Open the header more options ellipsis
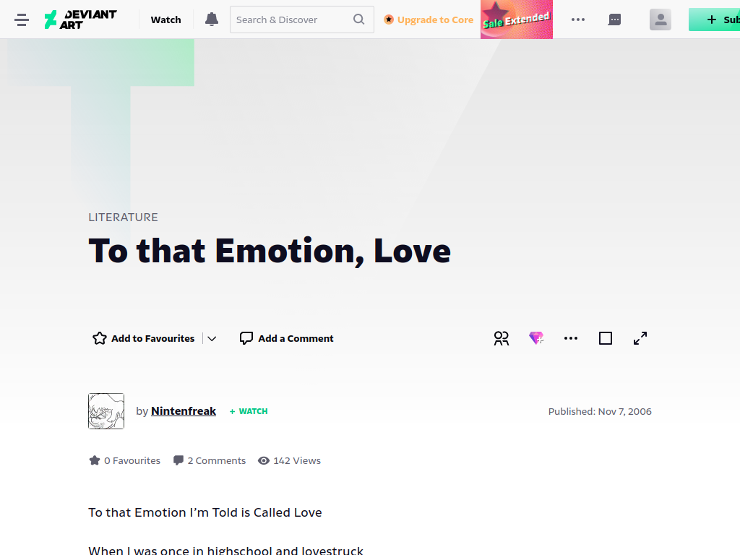The image size is (740, 555). [x=577, y=20]
